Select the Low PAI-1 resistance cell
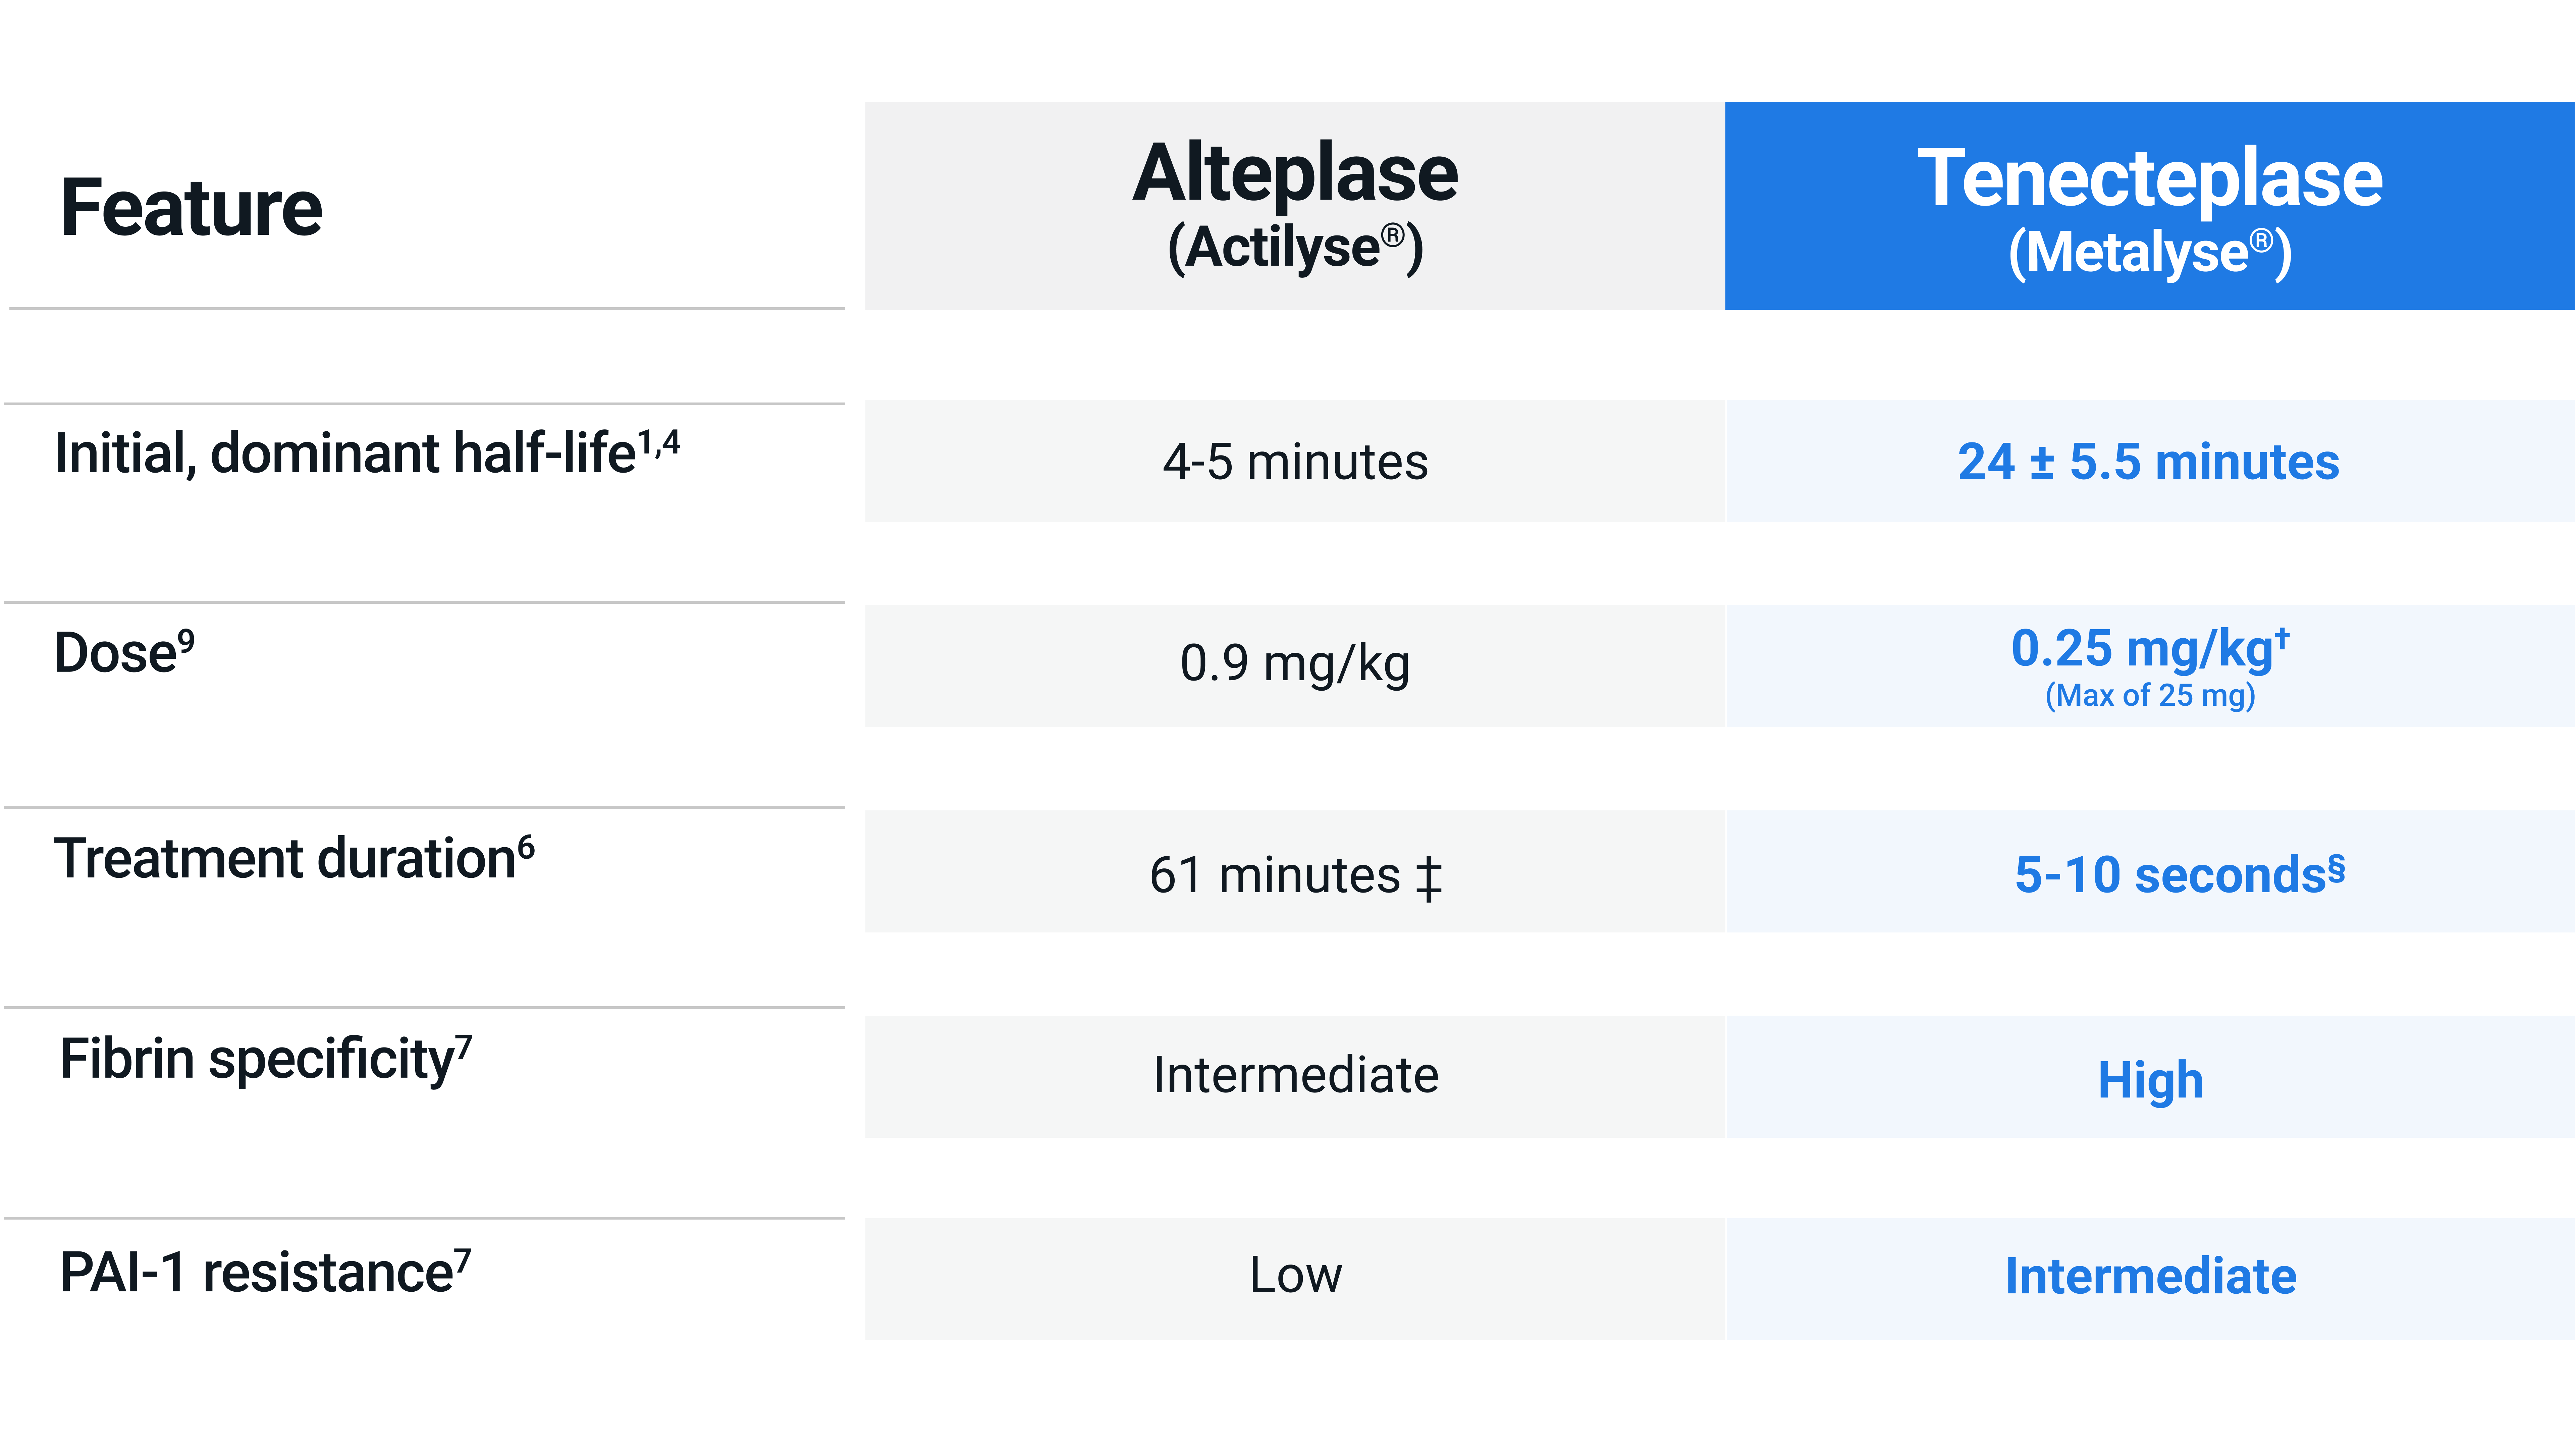 click(x=1295, y=1276)
